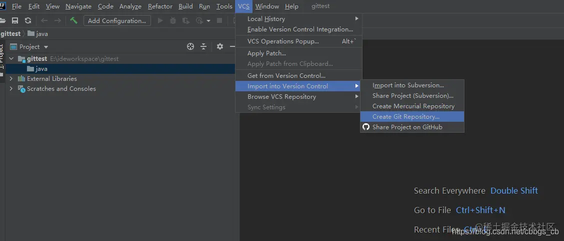564x241 pixels.
Task: Hide the Project panel with the minus icon
Action: 232,46
